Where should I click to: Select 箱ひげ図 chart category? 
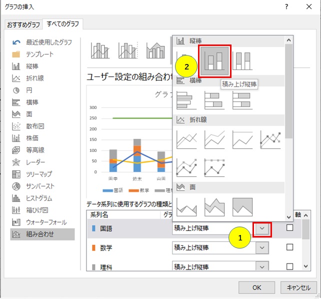42,210
